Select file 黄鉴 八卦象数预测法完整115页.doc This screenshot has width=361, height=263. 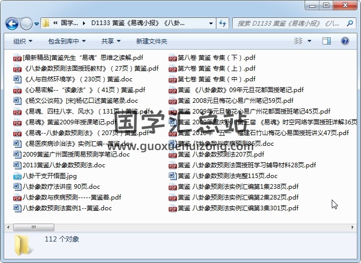[x=228, y=176]
